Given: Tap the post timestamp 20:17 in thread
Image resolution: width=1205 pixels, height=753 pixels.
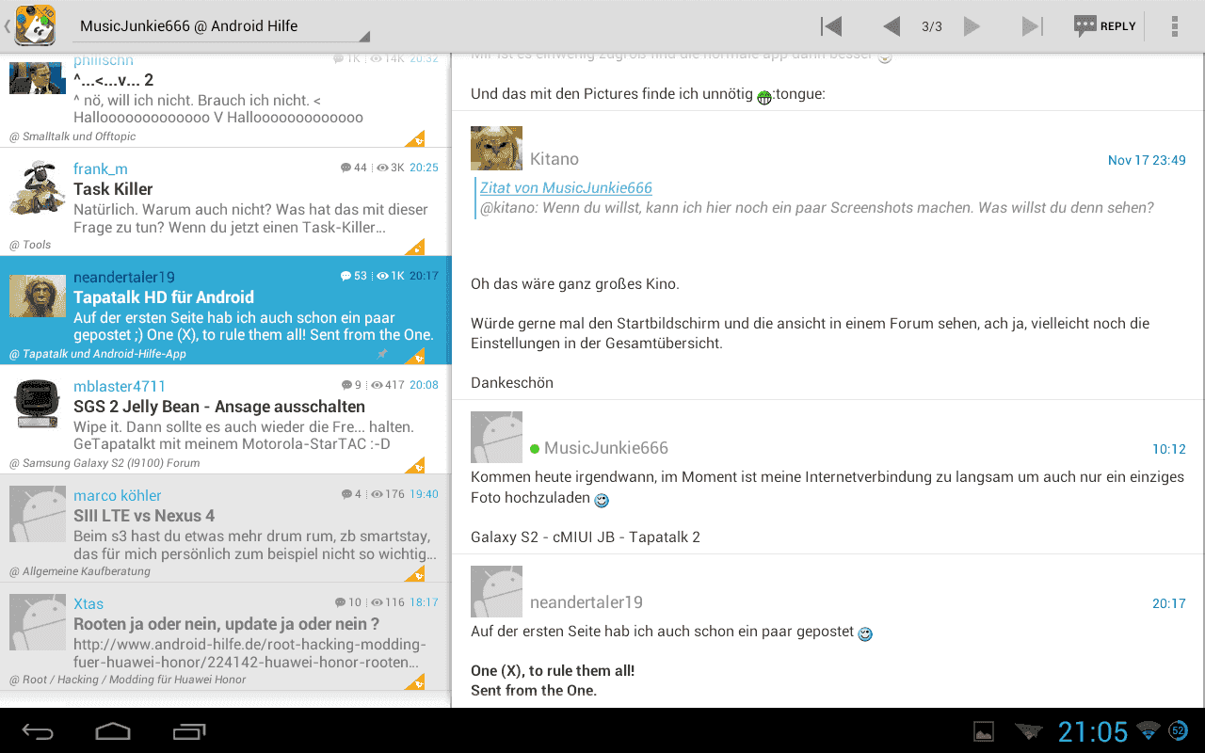Looking at the screenshot, I should [1169, 603].
